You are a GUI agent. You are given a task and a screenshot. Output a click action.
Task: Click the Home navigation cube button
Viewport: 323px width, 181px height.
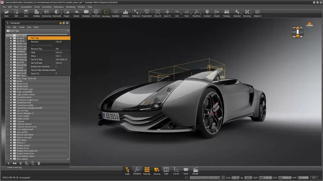click(x=309, y=24)
